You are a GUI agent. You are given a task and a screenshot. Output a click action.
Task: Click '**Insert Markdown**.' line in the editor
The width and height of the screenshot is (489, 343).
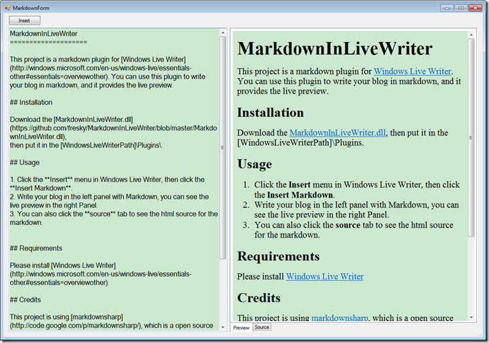[41, 188]
